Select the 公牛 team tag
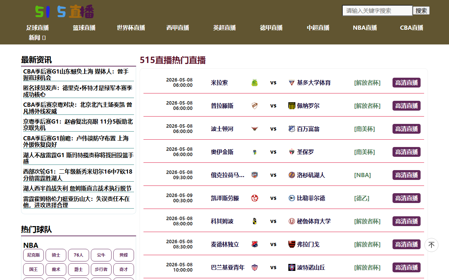 click(101, 255)
